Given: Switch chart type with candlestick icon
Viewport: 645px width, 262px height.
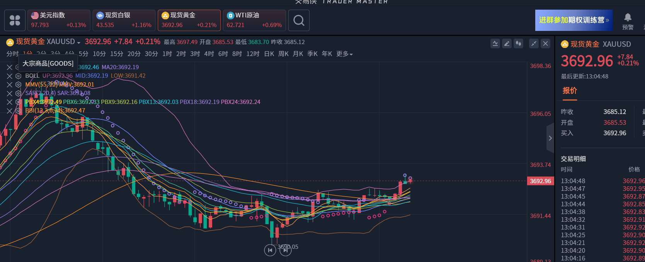Looking at the screenshot, I should [x=518, y=43].
